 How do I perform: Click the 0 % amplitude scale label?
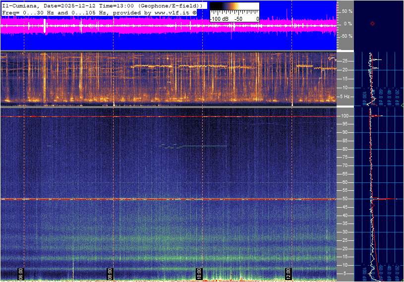[348, 24]
